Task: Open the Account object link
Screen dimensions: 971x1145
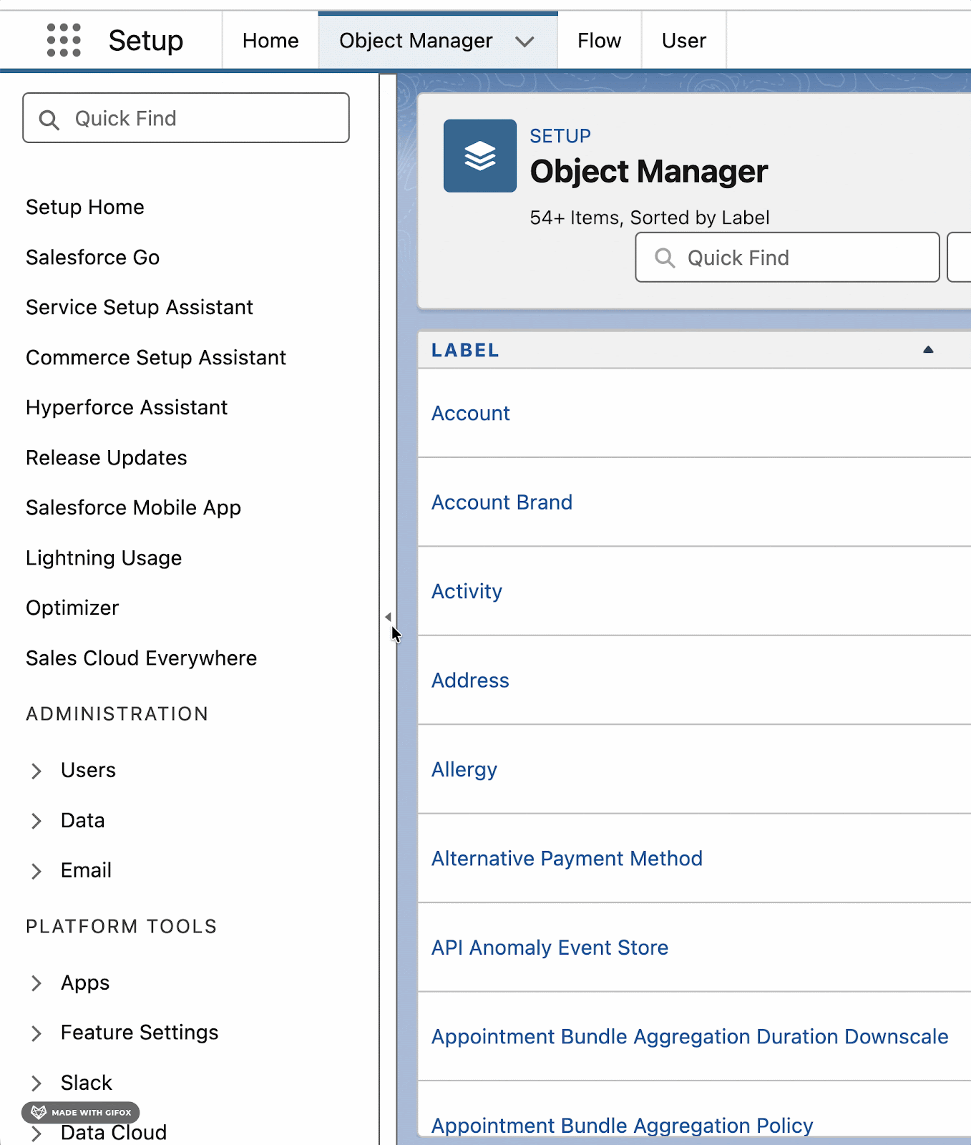Action: coord(470,414)
